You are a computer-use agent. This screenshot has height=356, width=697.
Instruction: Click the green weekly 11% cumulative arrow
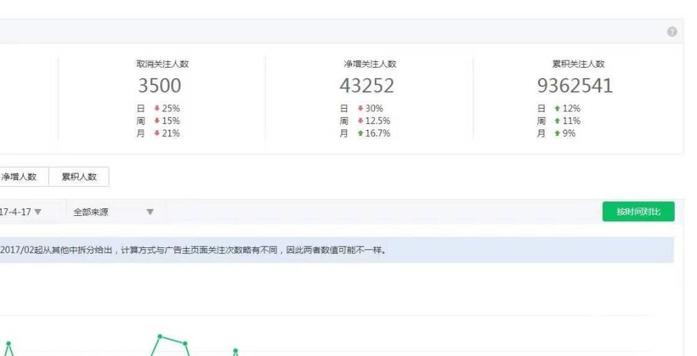557,121
